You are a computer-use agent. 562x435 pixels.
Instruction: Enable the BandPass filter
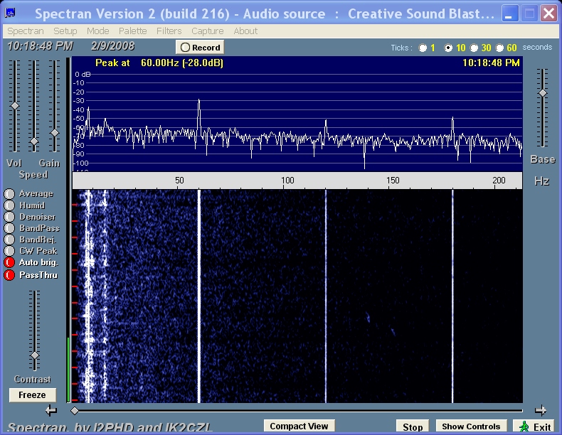click(9, 228)
